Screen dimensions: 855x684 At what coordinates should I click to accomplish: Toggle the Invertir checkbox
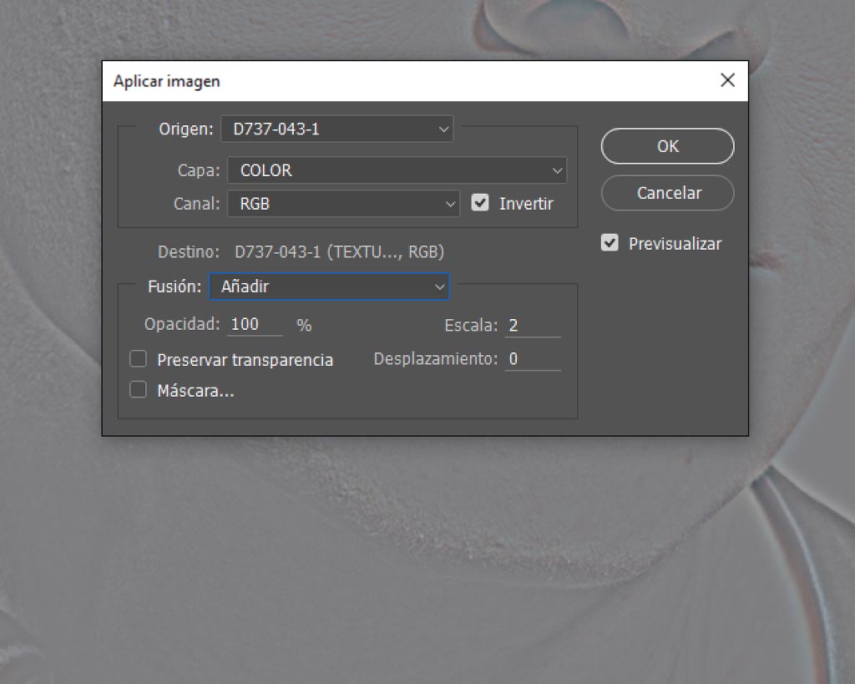[x=480, y=203]
